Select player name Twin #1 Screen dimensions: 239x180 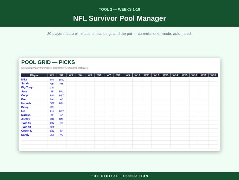pyautogui.click(x=26, y=123)
